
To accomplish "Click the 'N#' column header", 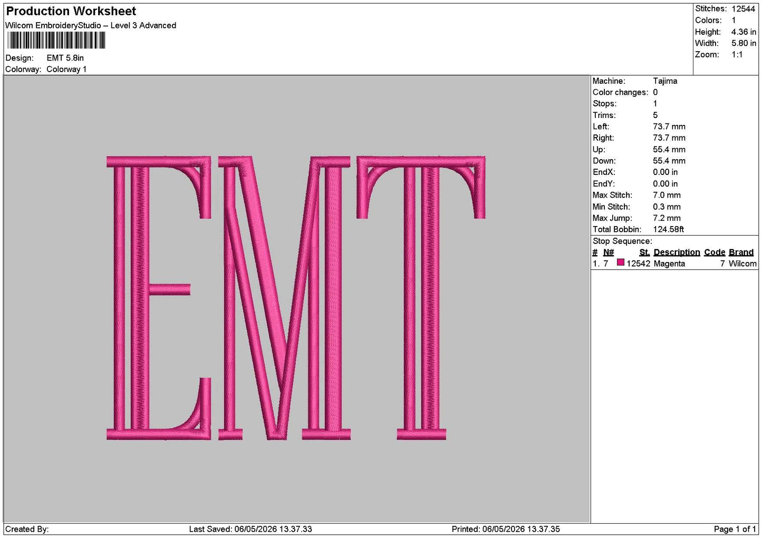I will pos(609,252).
